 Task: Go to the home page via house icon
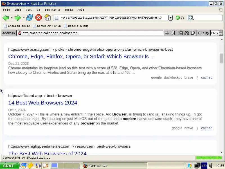(48, 18)
